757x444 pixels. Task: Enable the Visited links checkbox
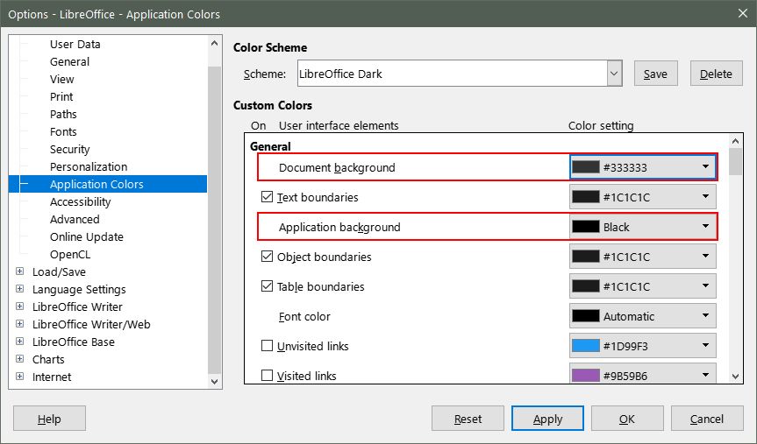[268, 376]
